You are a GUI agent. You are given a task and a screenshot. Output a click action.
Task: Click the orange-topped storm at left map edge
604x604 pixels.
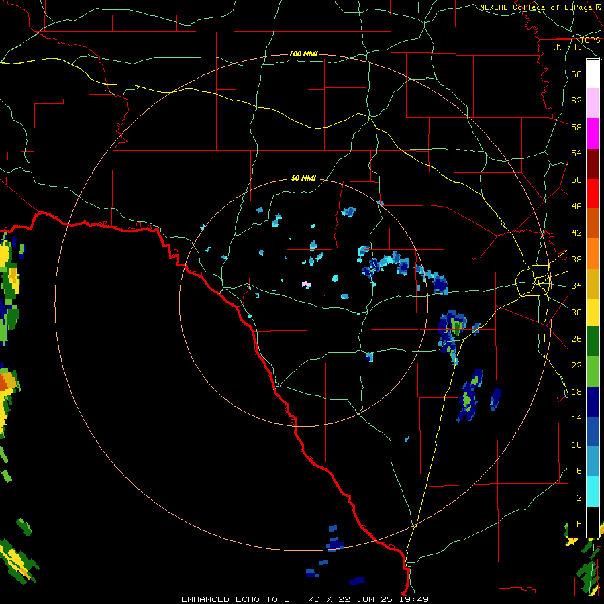coord(7,381)
